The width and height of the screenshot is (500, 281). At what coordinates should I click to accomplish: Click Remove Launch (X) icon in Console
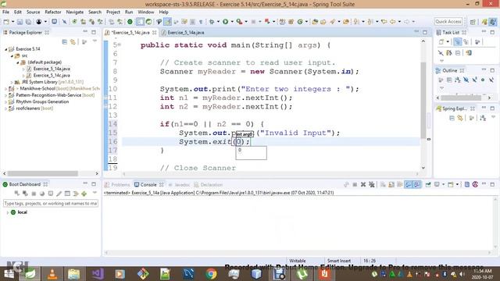362,184
